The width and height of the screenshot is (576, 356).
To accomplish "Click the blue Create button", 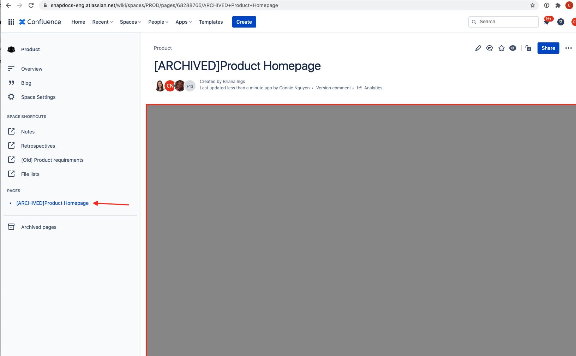I will [244, 22].
